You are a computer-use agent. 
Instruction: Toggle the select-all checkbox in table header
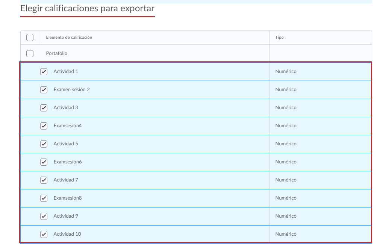coord(30,37)
